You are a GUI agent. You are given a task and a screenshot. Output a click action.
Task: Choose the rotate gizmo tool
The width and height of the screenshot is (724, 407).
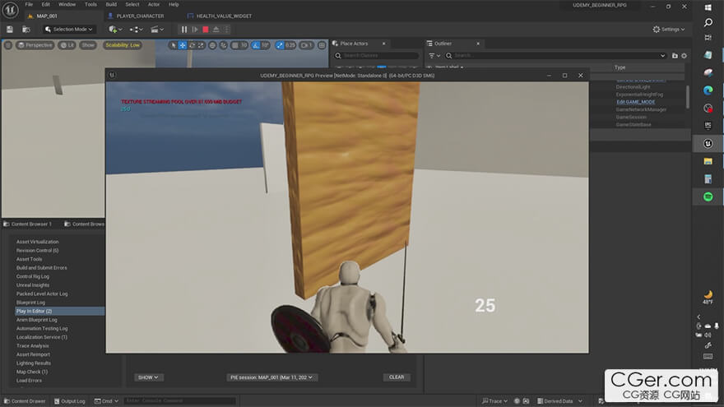[192, 45]
